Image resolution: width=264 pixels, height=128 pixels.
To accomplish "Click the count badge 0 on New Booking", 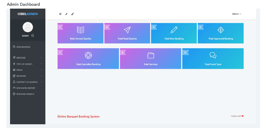I will (x=154, y=27).
